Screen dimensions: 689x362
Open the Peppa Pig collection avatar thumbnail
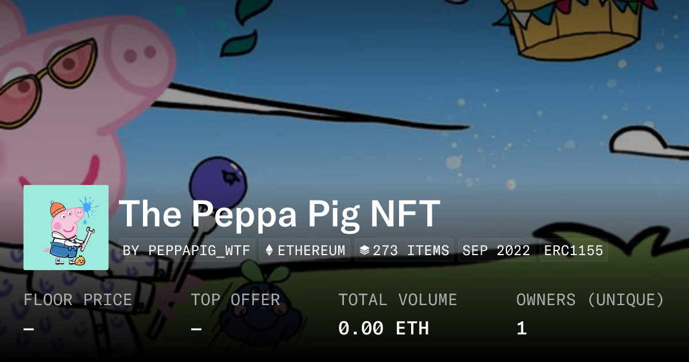pyautogui.click(x=66, y=228)
